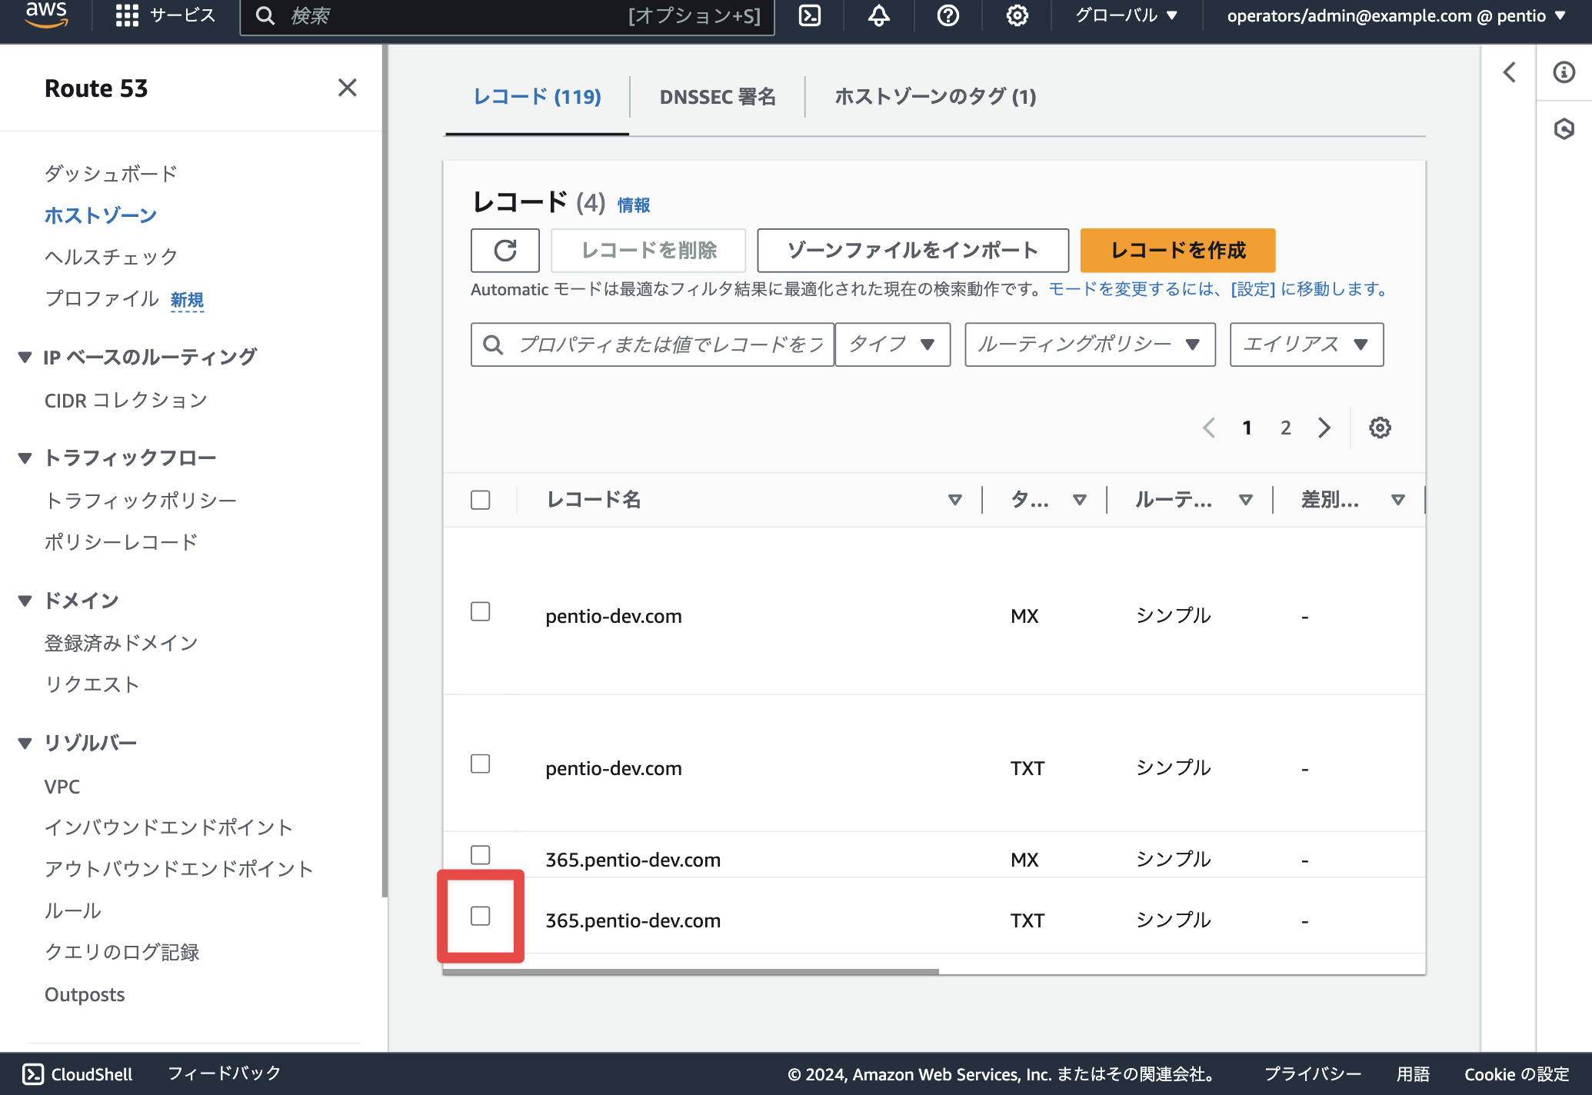1592x1095 pixels.
Task: Collapse IP ベースのルーティング section
Action: [25, 357]
